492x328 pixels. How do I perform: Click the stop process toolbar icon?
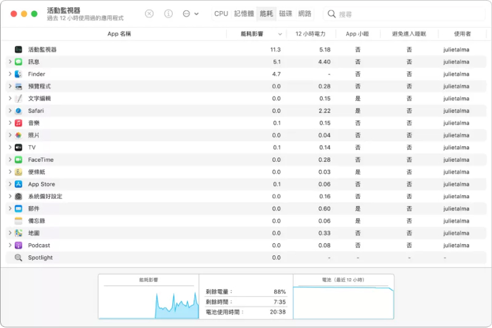point(149,14)
